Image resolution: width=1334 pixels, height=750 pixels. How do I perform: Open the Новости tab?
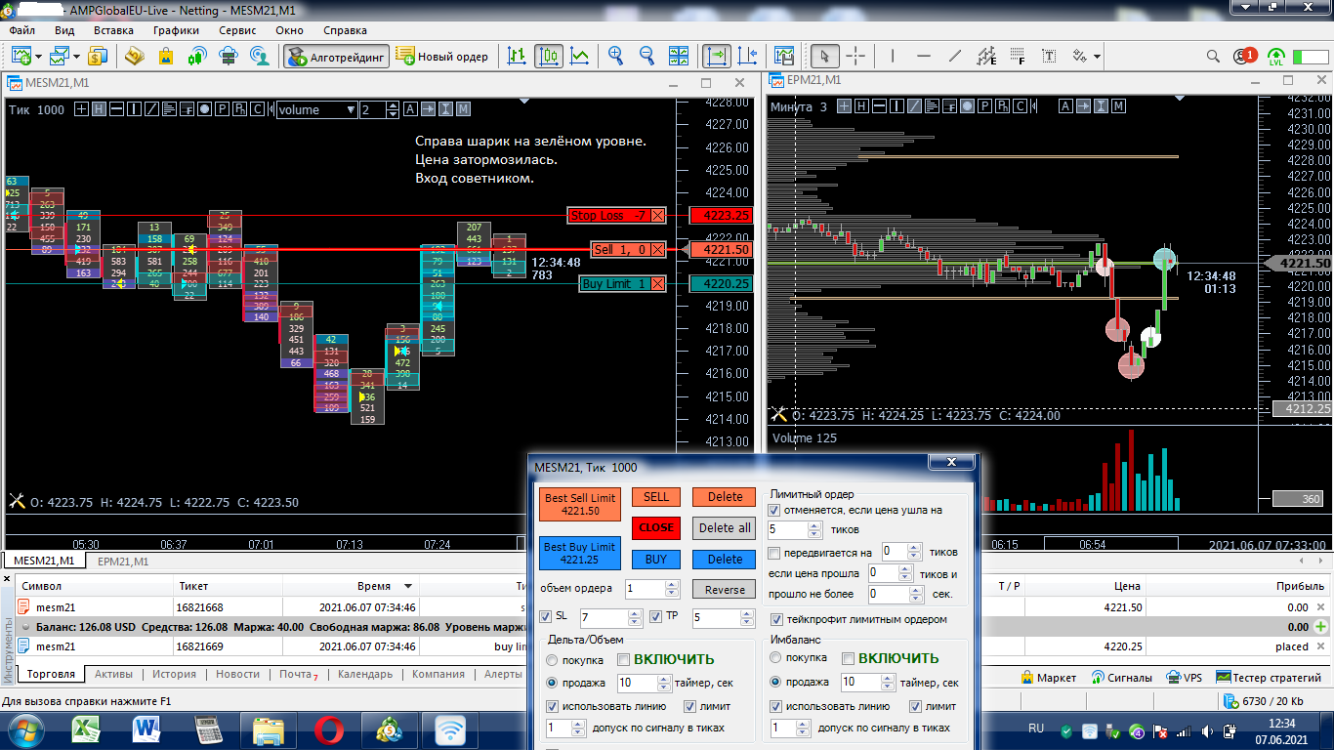click(238, 674)
